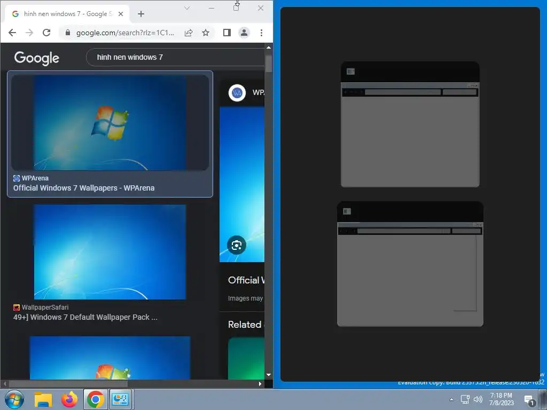This screenshot has width=547, height=410.
Task: Click the address bar URL
Action: [x=125, y=33]
